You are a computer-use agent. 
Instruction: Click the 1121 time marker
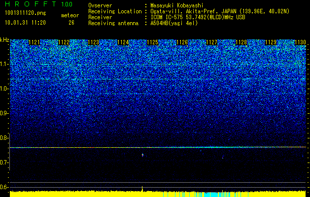tap(34, 42)
